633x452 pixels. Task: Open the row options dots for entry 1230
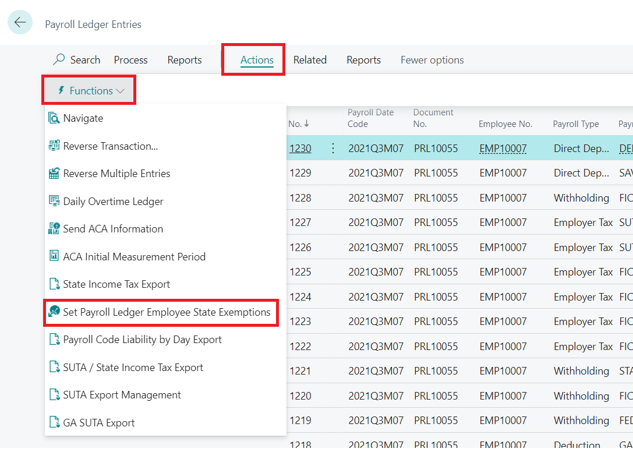(x=333, y=149)
